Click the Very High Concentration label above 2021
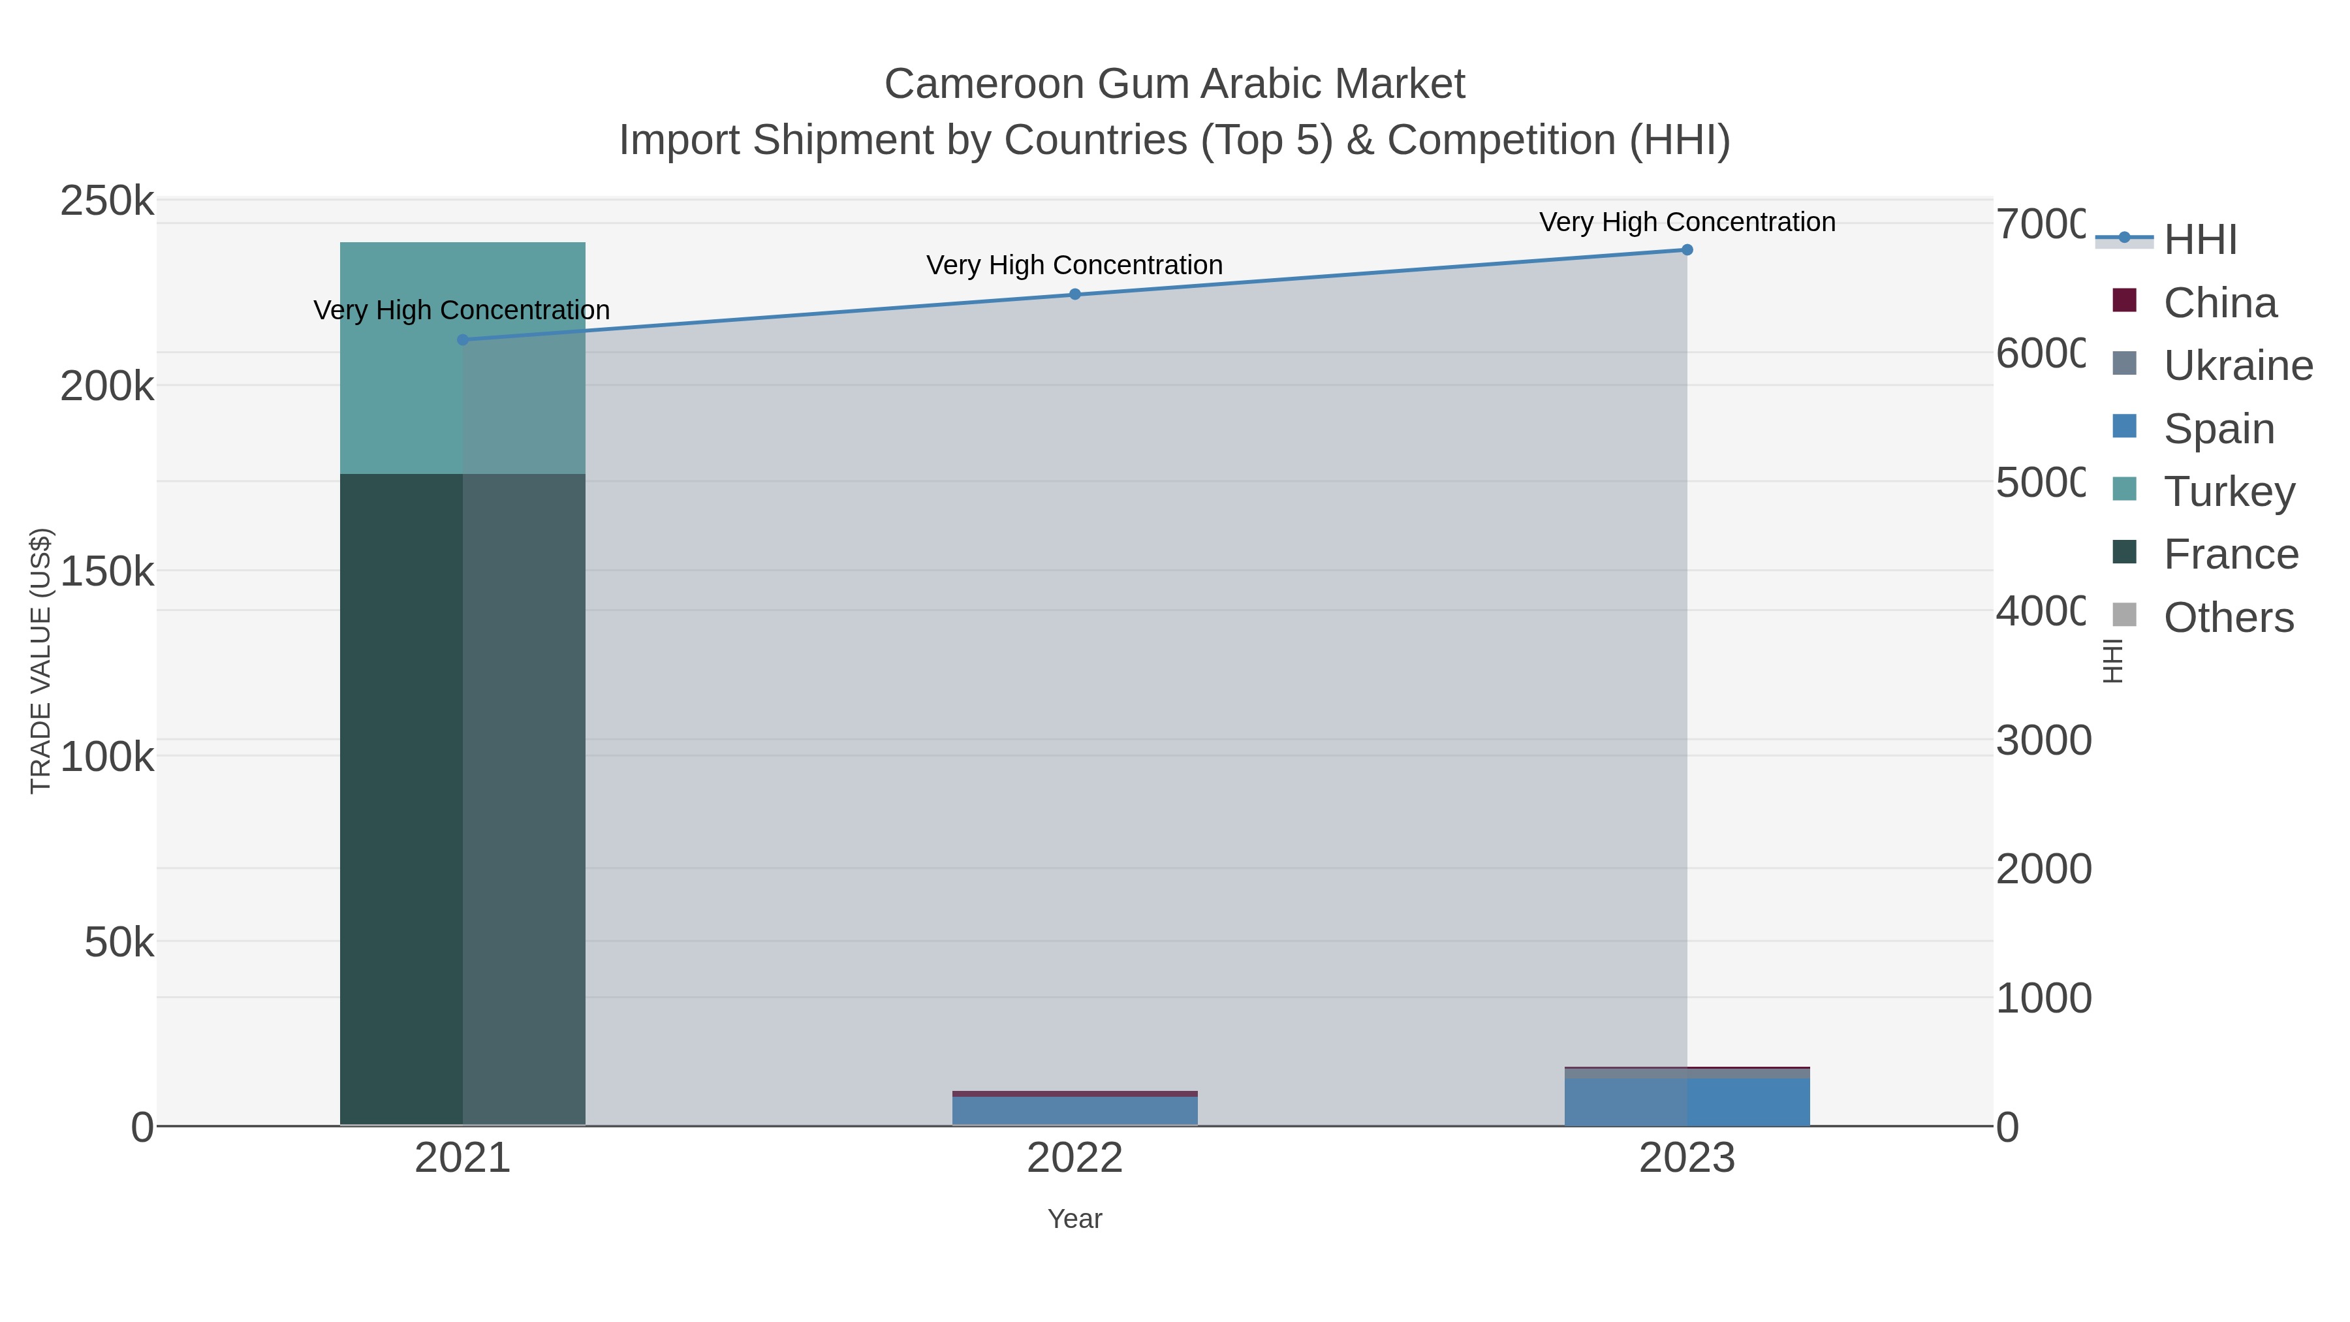This screenshot has width=2350, height=1322. coord(462,310)
